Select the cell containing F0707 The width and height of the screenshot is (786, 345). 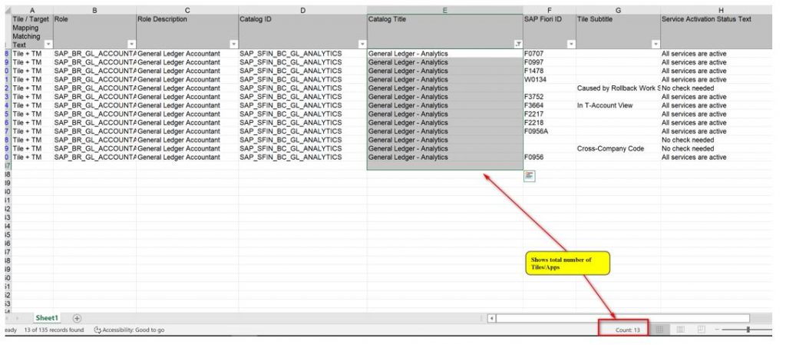(x=550, y=54)
